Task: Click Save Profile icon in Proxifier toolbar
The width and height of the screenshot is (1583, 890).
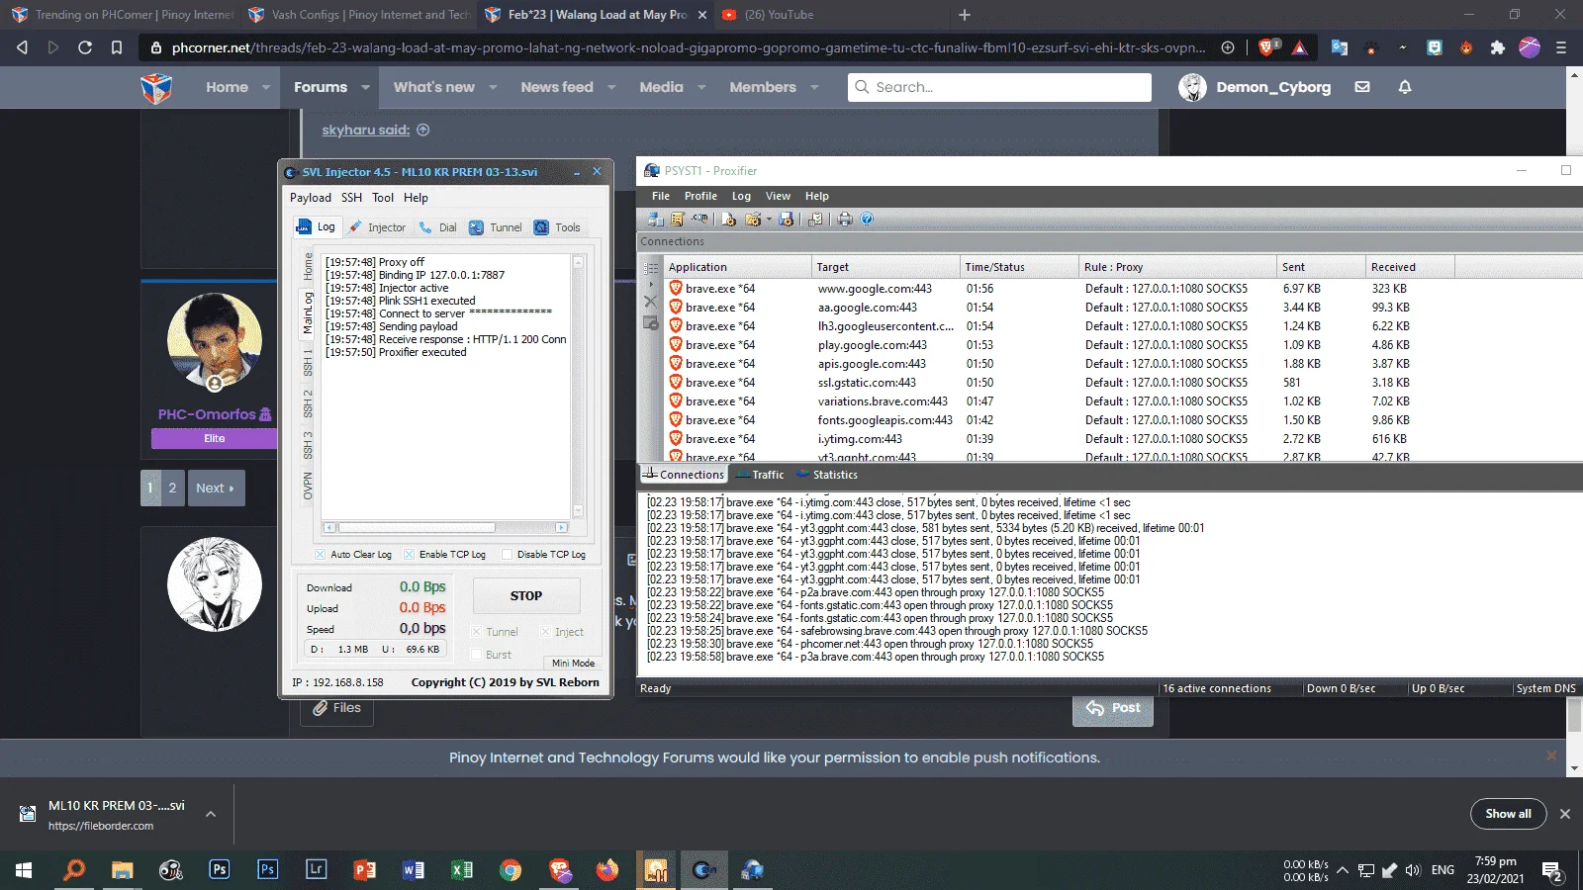Action: 786,220
